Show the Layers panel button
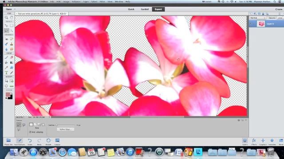The height and width of the screenshot is (159, 284). (245, 142)
